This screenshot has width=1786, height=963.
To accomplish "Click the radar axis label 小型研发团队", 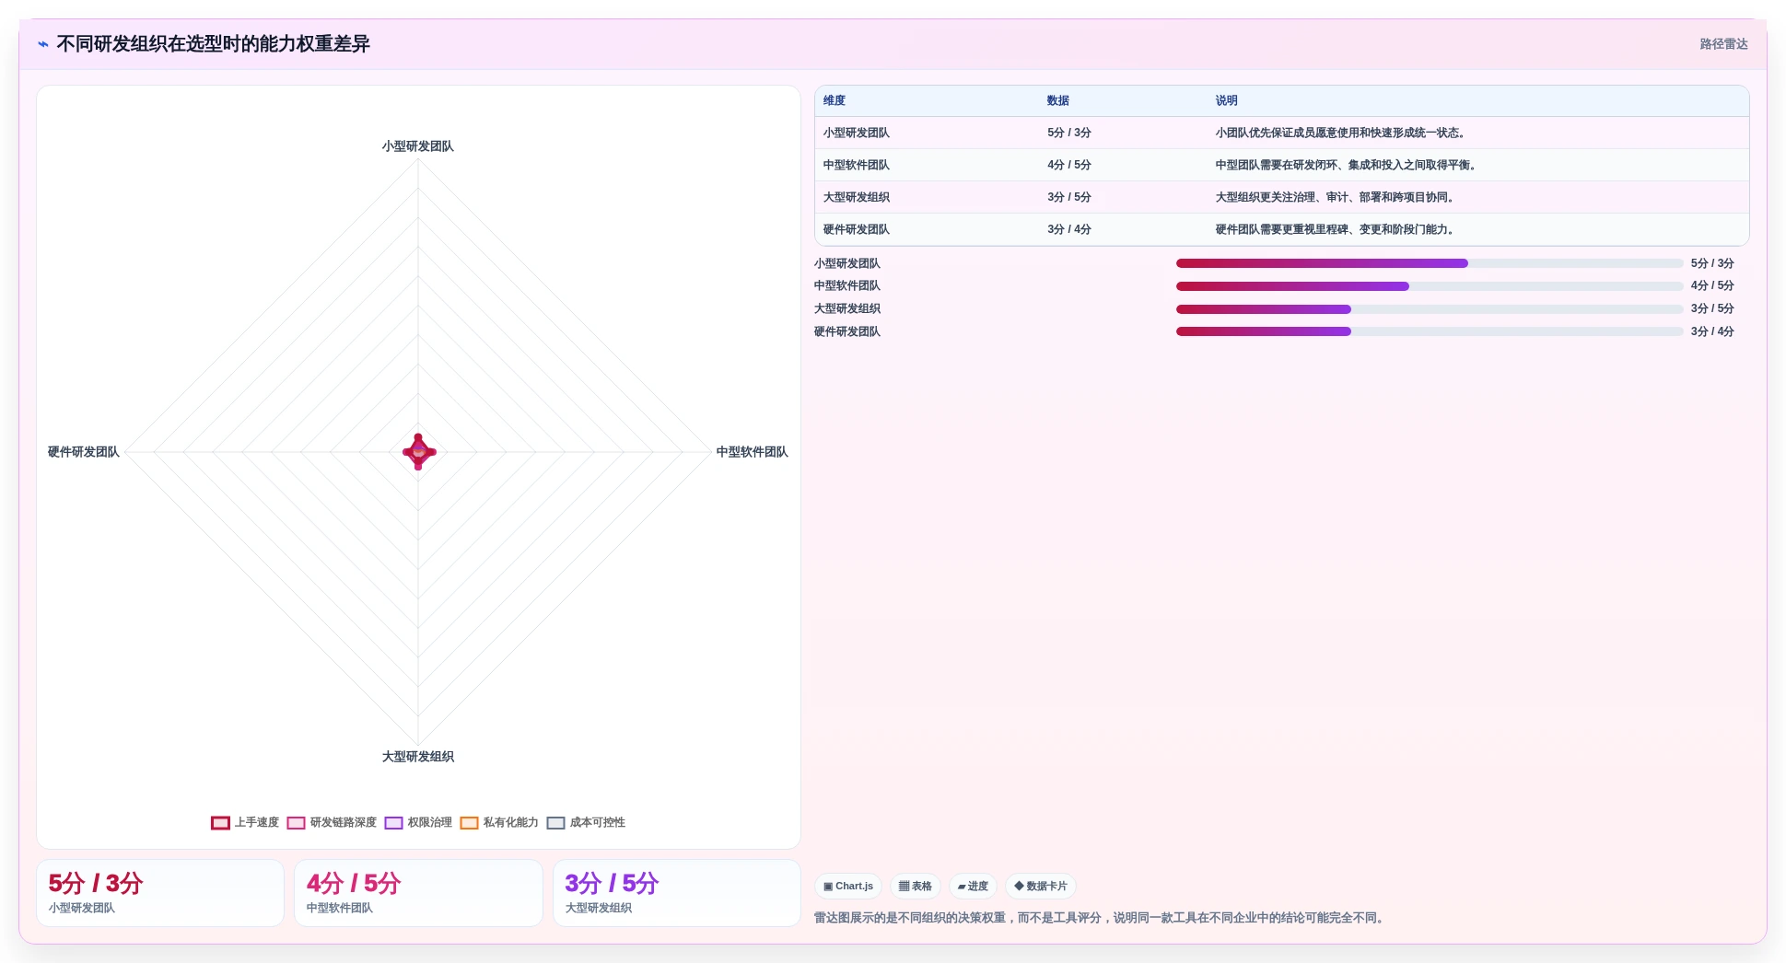I will (418, 146).
